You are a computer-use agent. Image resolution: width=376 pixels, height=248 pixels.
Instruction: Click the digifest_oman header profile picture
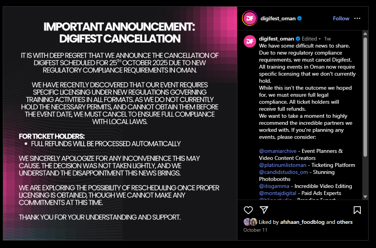click(249, 18)
